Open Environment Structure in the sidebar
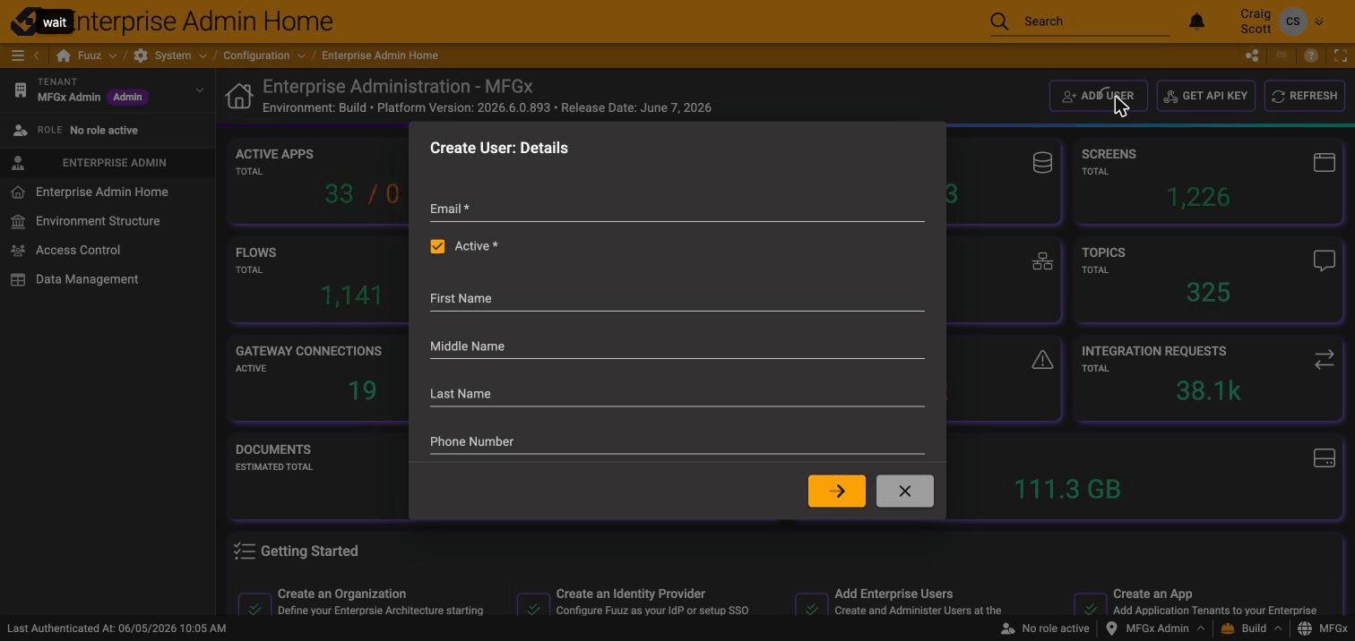 [98, 221]
